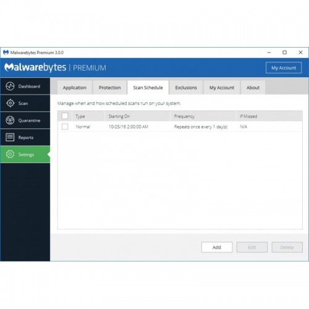The height and width of the screenshot is (309, 309).
Task: Select the Scan label in the sidebar
Action: (x=23, y=103)
